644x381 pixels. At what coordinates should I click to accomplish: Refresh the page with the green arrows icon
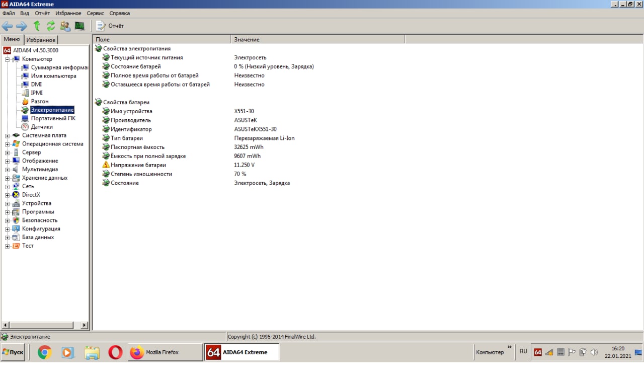51,26
